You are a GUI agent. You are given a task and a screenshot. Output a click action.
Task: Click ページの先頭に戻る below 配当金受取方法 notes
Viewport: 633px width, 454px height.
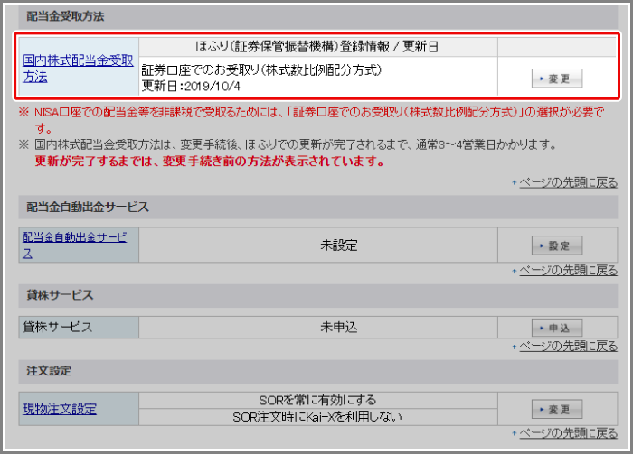(568, 182)
